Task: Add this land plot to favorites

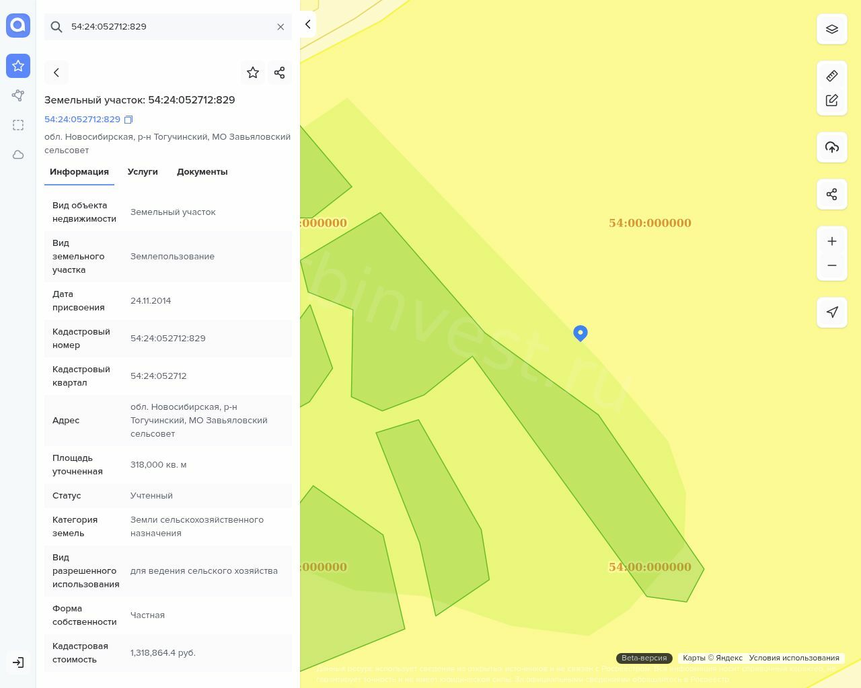Action: tap(253, 73)
